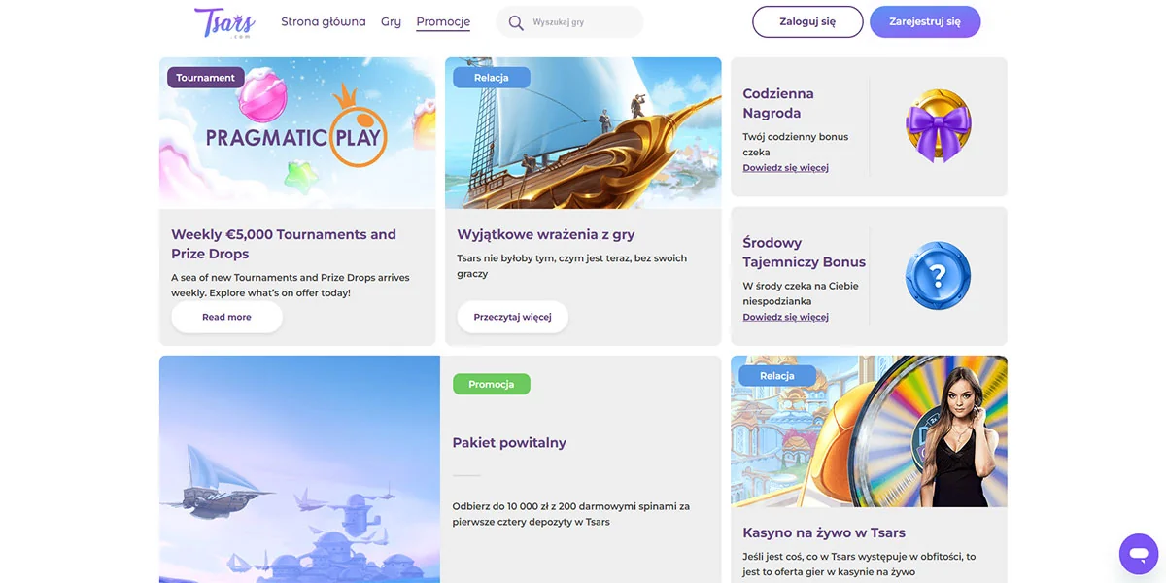Click the blue question mark coin
1166x583 pixels.
coord(938,276)
